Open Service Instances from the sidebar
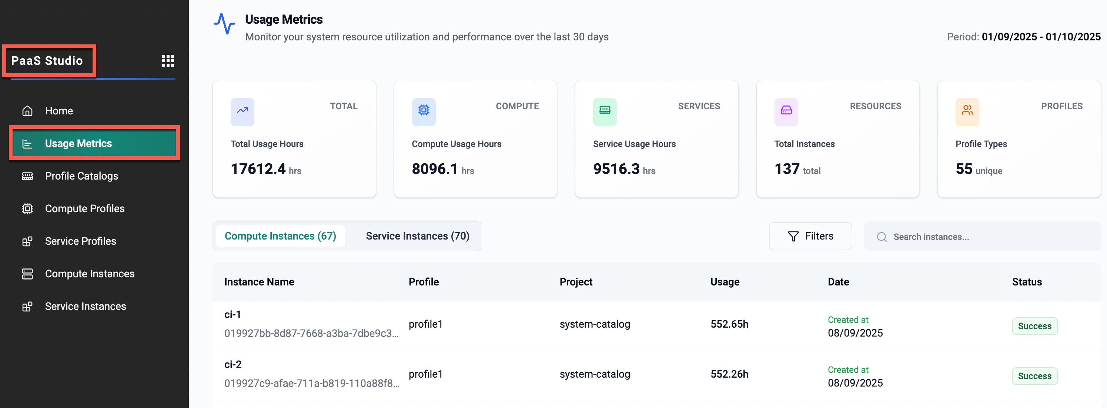1107x408 pixels. pos(27,306)
